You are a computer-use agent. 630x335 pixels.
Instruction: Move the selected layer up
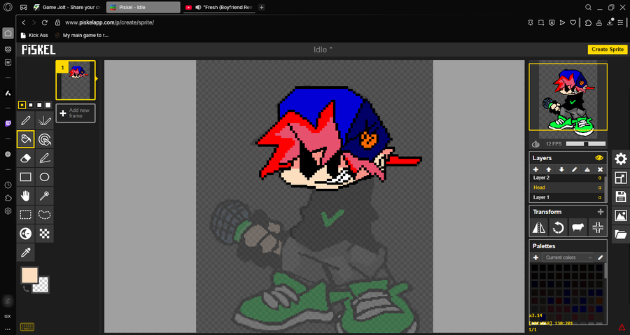click(548, 170)
